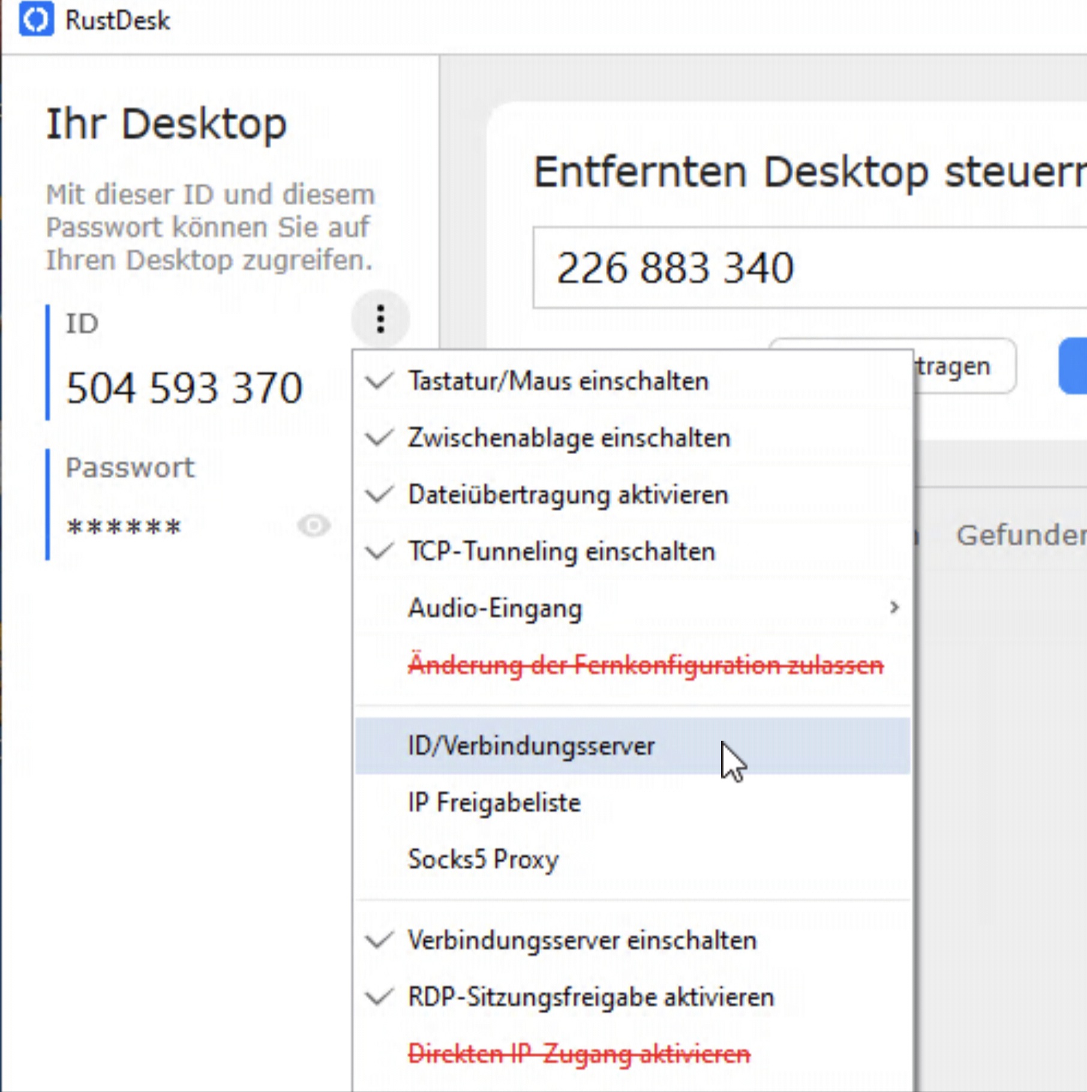Toggle Tastatur/Maus einschalten option
The image size is (1087, 1092).
[x=558, y=382]
